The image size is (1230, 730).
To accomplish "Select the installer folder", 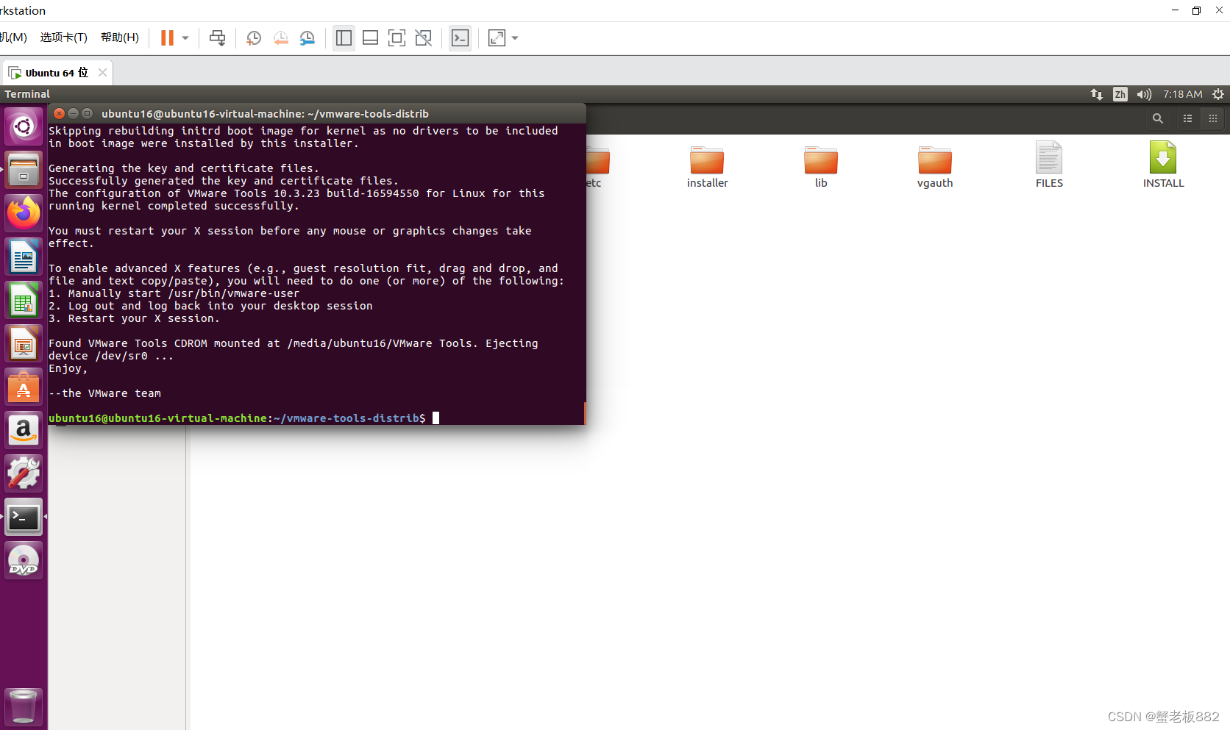I will pos(707,167).
